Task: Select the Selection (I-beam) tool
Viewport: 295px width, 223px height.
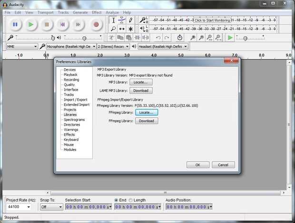Action: [113, 20]
